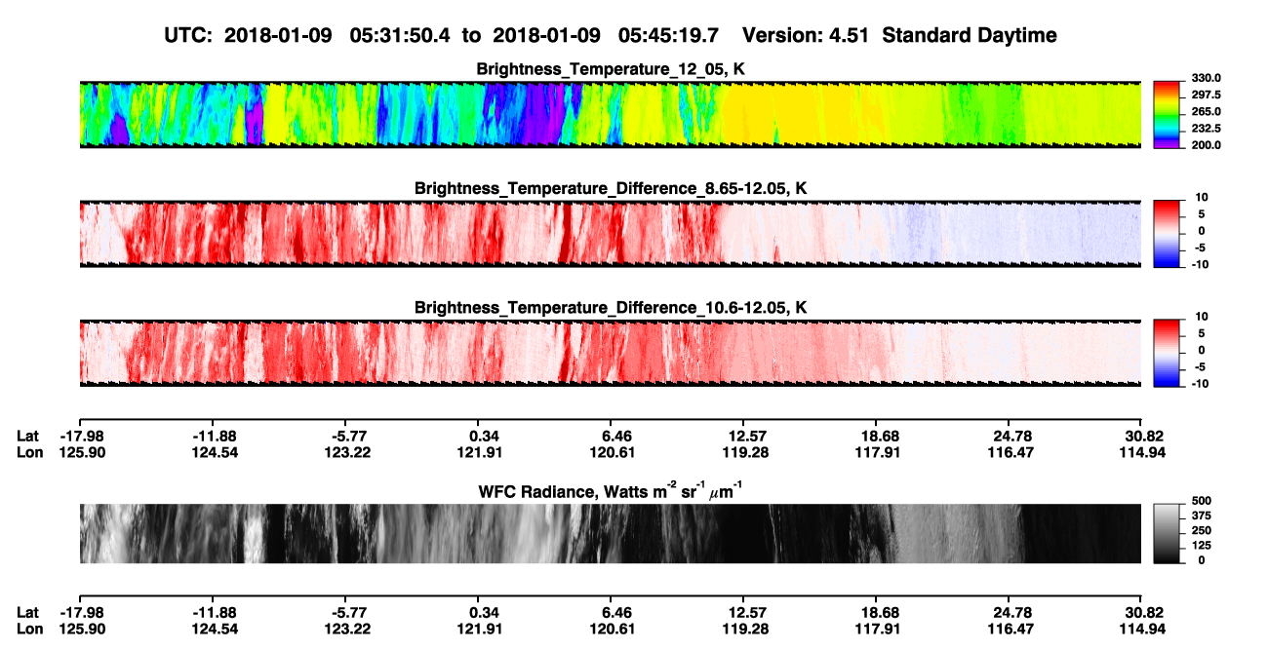1268x650 pixels.
Task: Click the 8.65-12.05 temperature difference image strip
Action: pos(611,233)
